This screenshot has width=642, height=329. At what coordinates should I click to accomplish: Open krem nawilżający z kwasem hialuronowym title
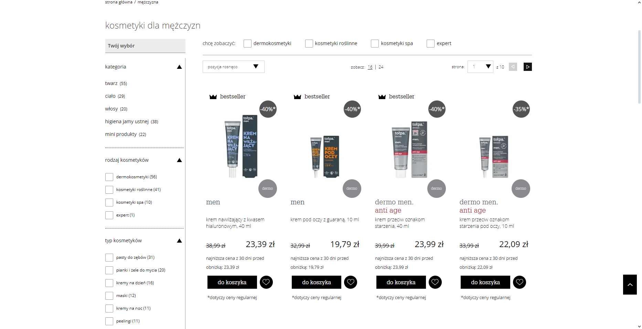(235, 223)
